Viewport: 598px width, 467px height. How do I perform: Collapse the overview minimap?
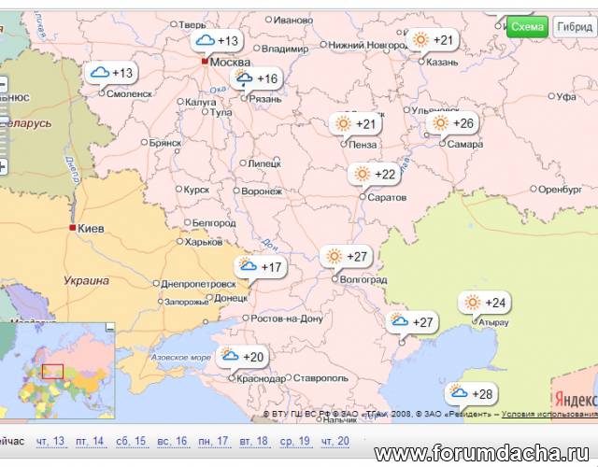click(109, 327)
